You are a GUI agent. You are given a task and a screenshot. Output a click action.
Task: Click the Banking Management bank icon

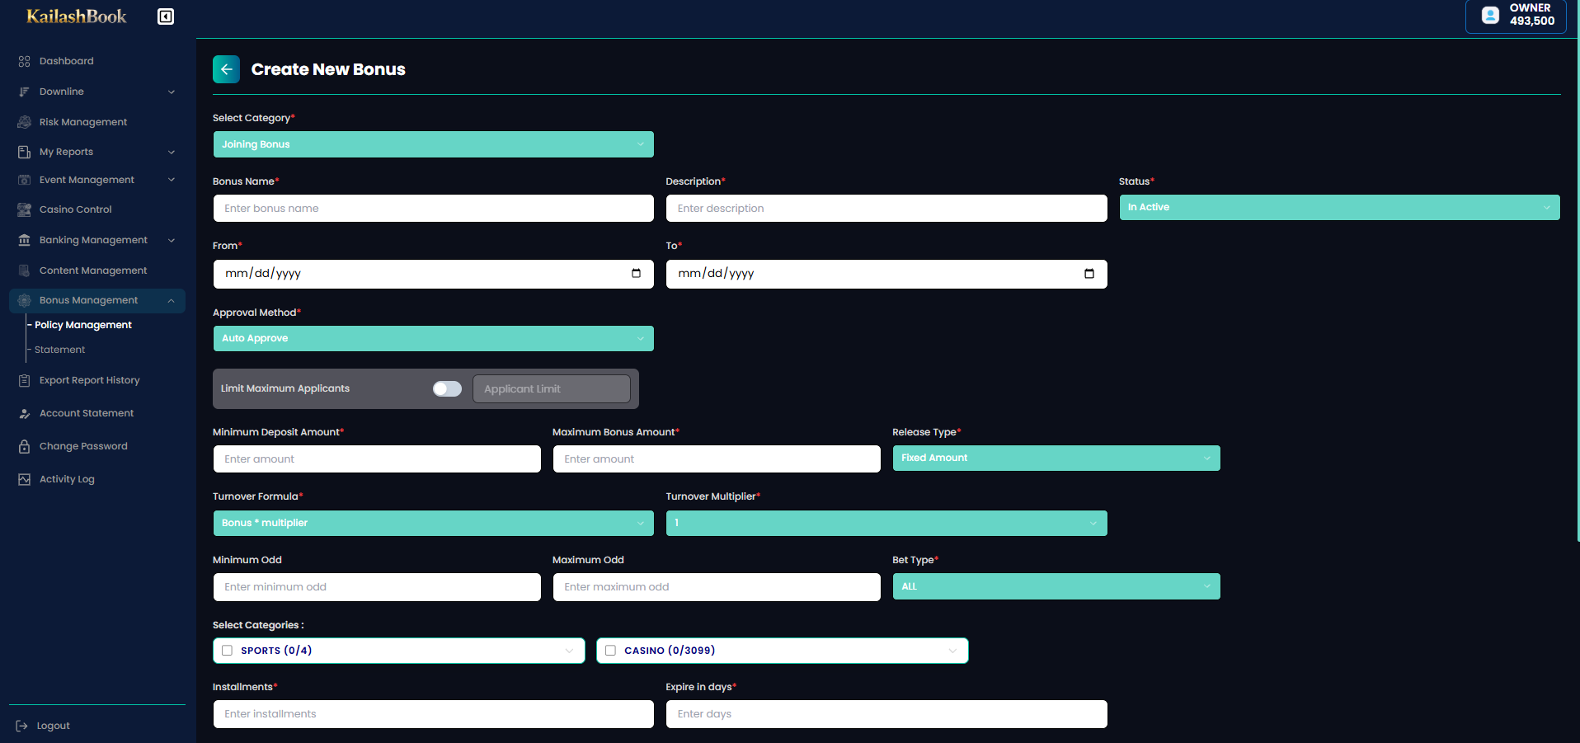click(x=24, y=240)
